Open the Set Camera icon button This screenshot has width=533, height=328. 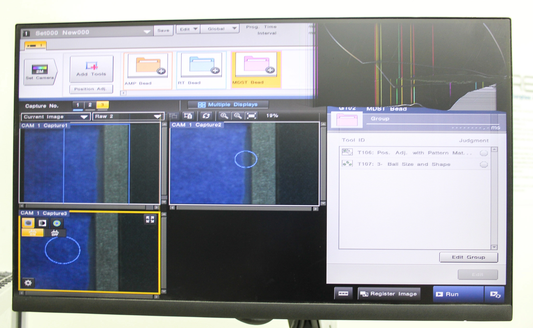(x=40, y=72)
